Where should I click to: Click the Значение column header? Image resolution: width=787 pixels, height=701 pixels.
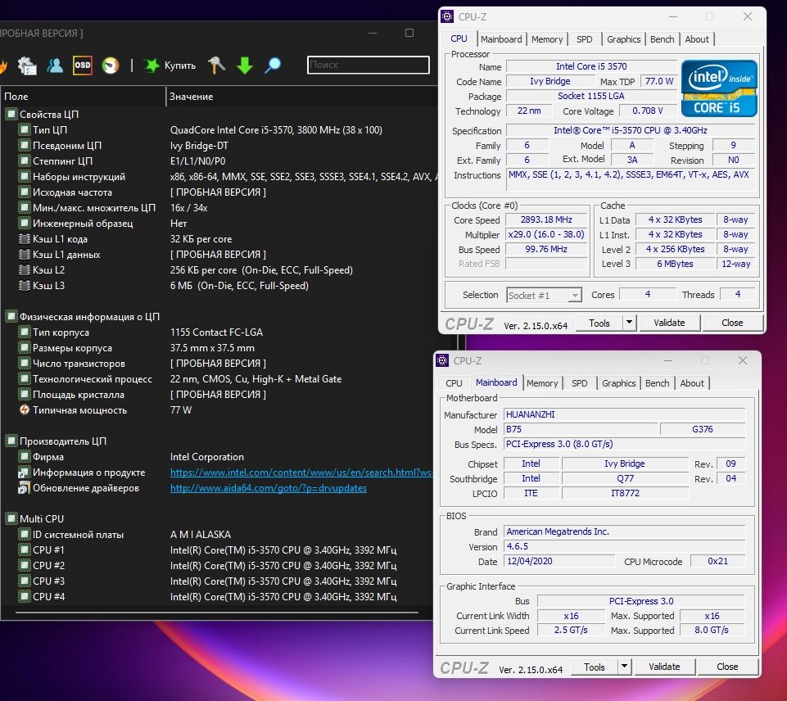coord(301,97)
